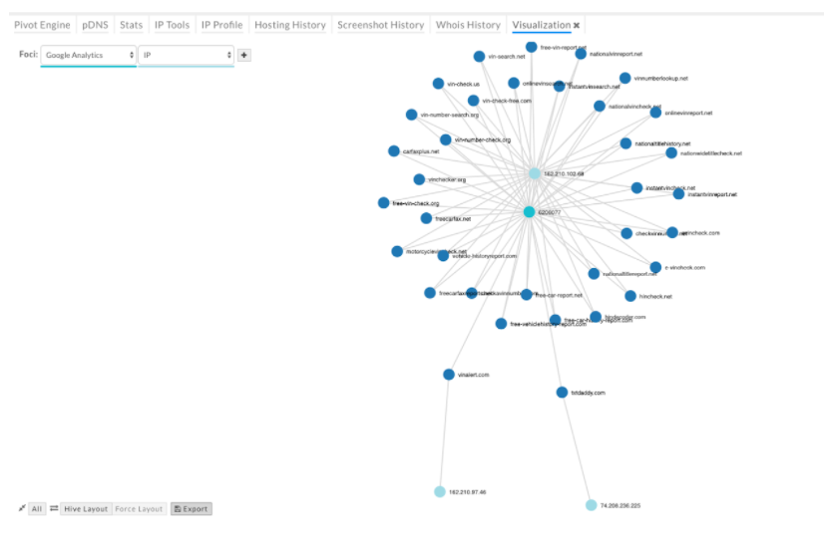Open the Pivot Engine tab
Screen dimensions: 824x552
pos(42,25)
